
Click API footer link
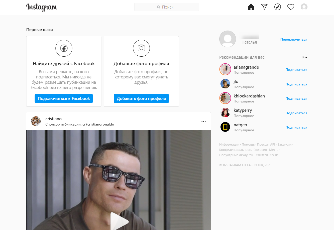273,145
